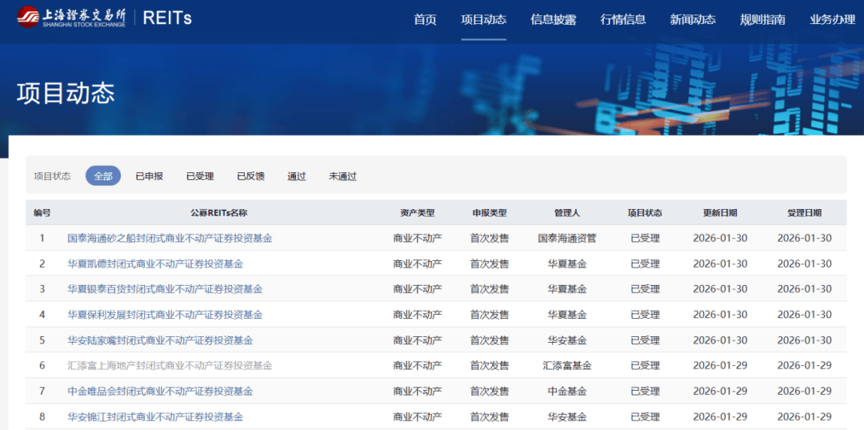The height and width of the screenshot is (430, 864).
Task: Click the 更新日期 column header
Action: coord(720,213)
